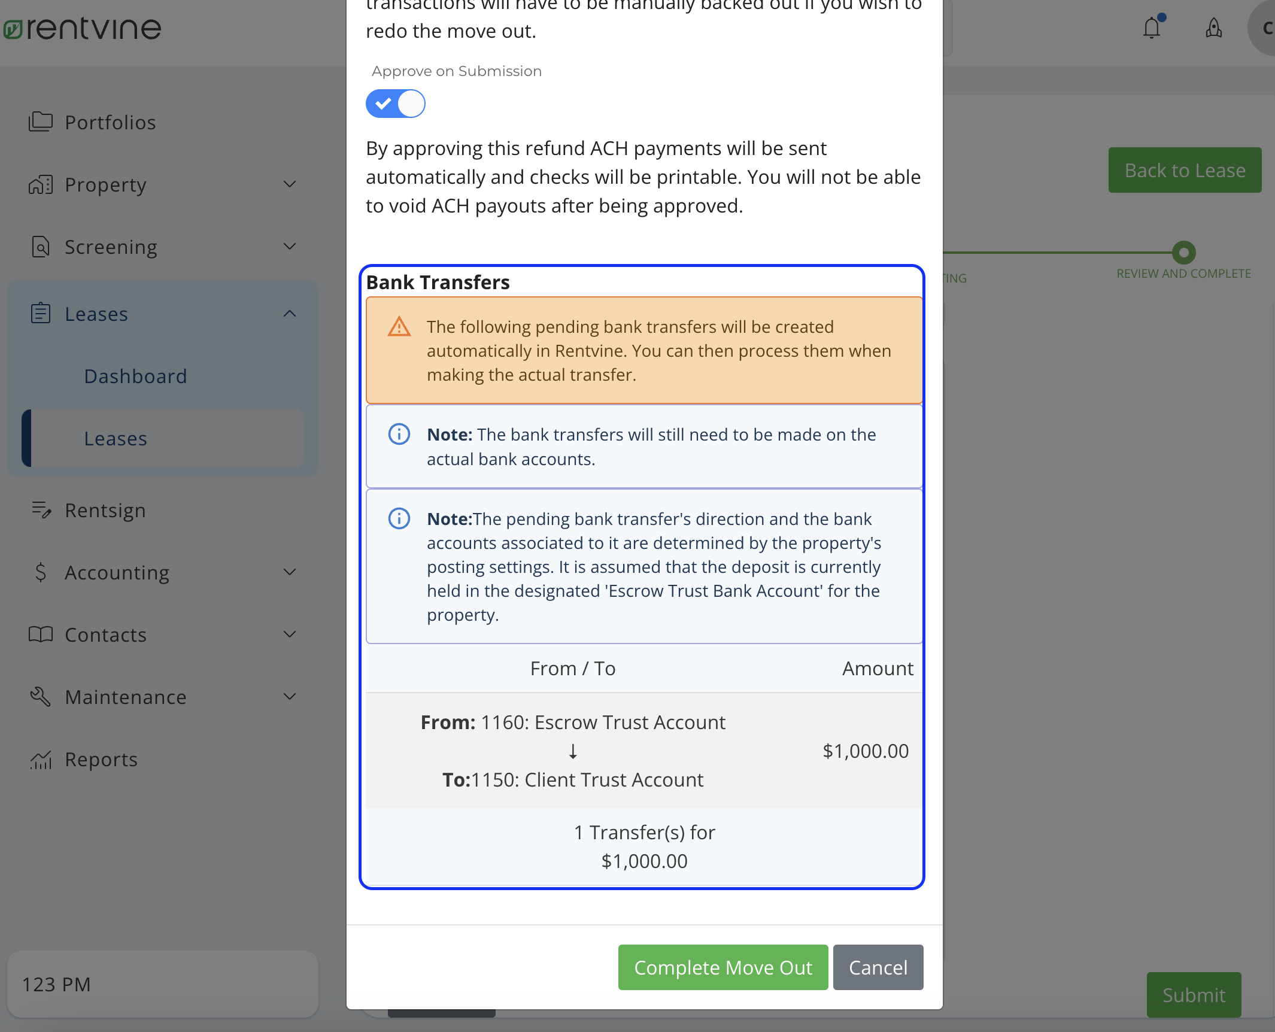Select the Accounting dollar icon

pos(40,572)
